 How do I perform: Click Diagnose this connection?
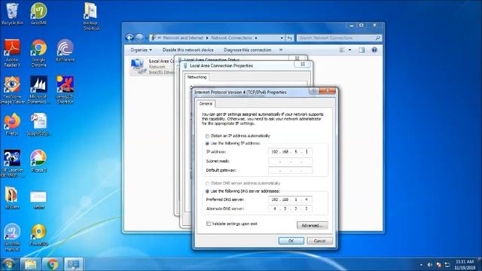click(248, 50)
